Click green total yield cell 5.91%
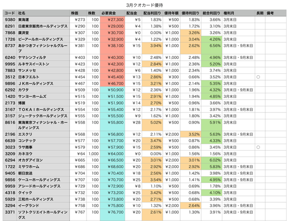Image resolution: width=289 pixels, height=221 pixels. tap(212, 125)
